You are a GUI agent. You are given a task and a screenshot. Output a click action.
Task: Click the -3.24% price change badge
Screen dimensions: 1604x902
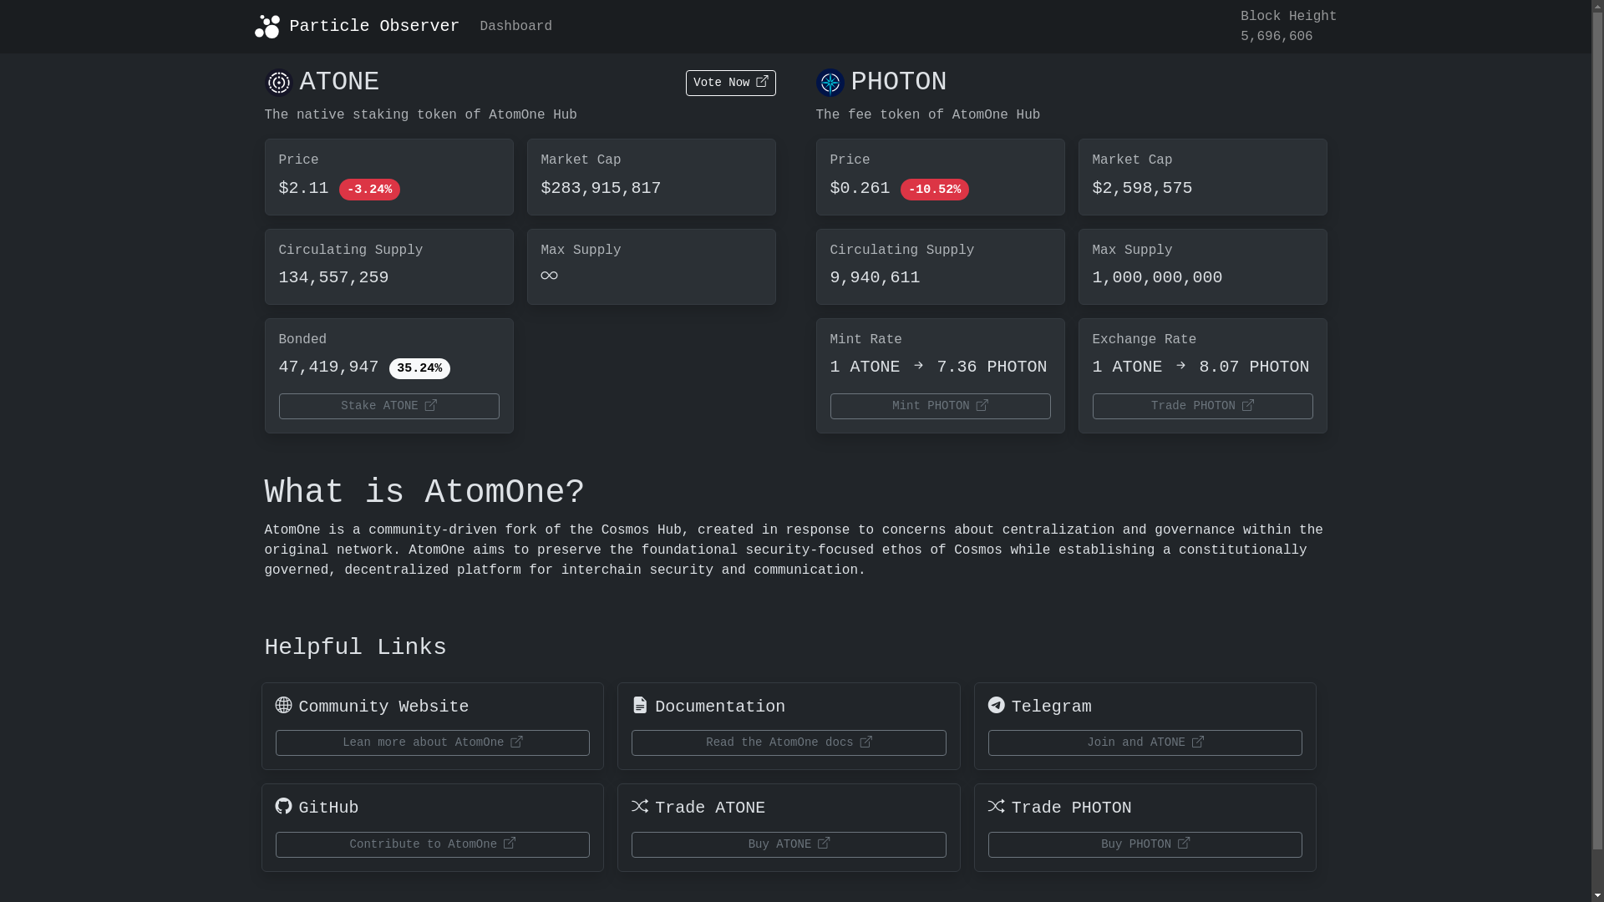click(369, 190)
